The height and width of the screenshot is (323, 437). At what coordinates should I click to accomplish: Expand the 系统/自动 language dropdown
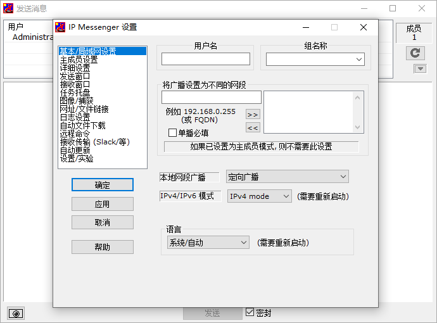[x=208, y=243]
